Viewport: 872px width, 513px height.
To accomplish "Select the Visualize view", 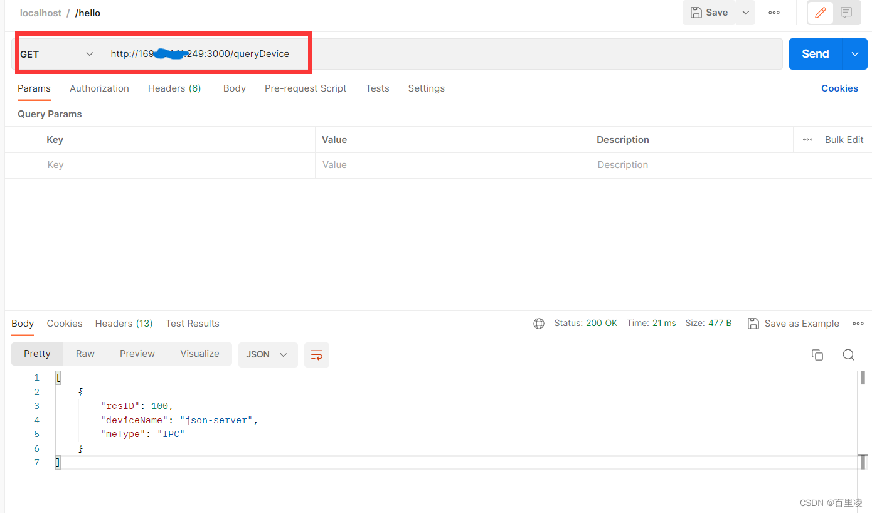I will pyautogui.click(x=200, y=354).
